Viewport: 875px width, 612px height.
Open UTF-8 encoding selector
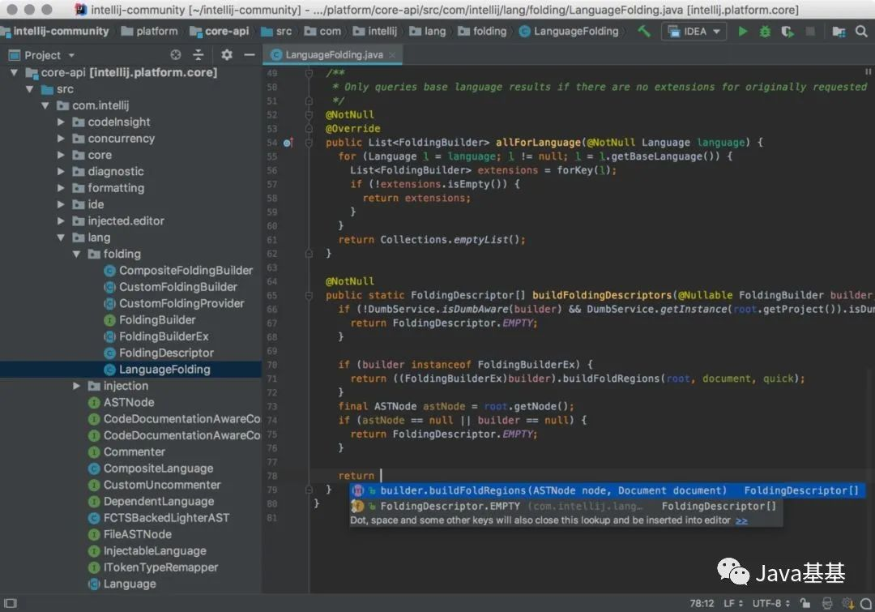(x=770, y=603)
